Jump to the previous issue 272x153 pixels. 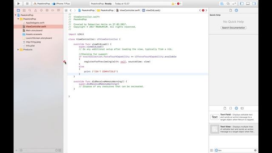tap(200, 10)
